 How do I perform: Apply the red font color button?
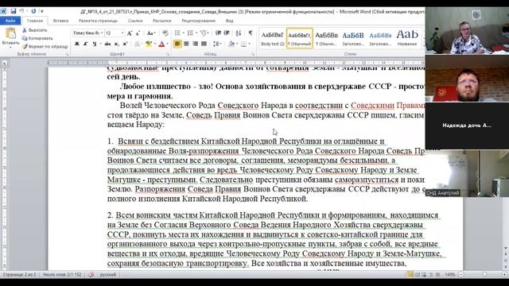161,44
